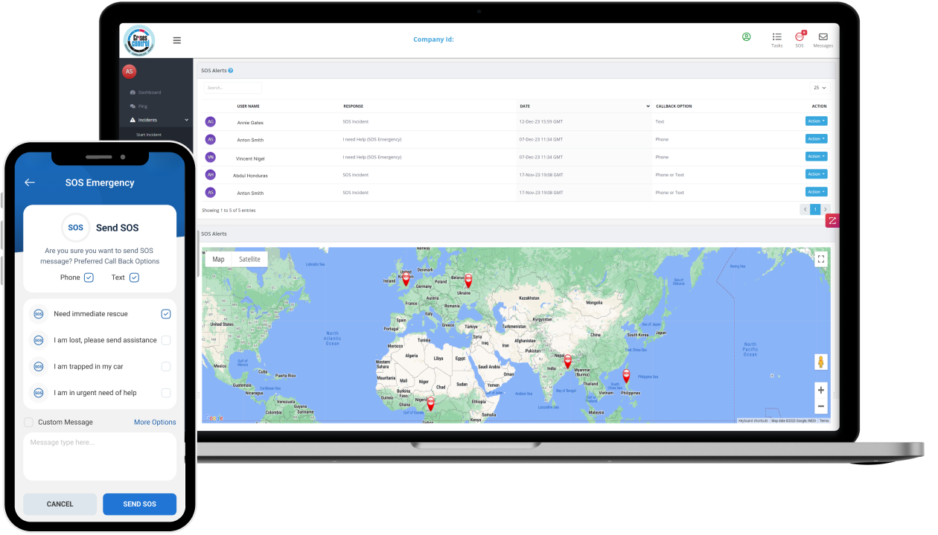The width and height of the screenshot is (938, 535).
Task: Toggle the Phone callback checkbox
Action: (89, 278)
